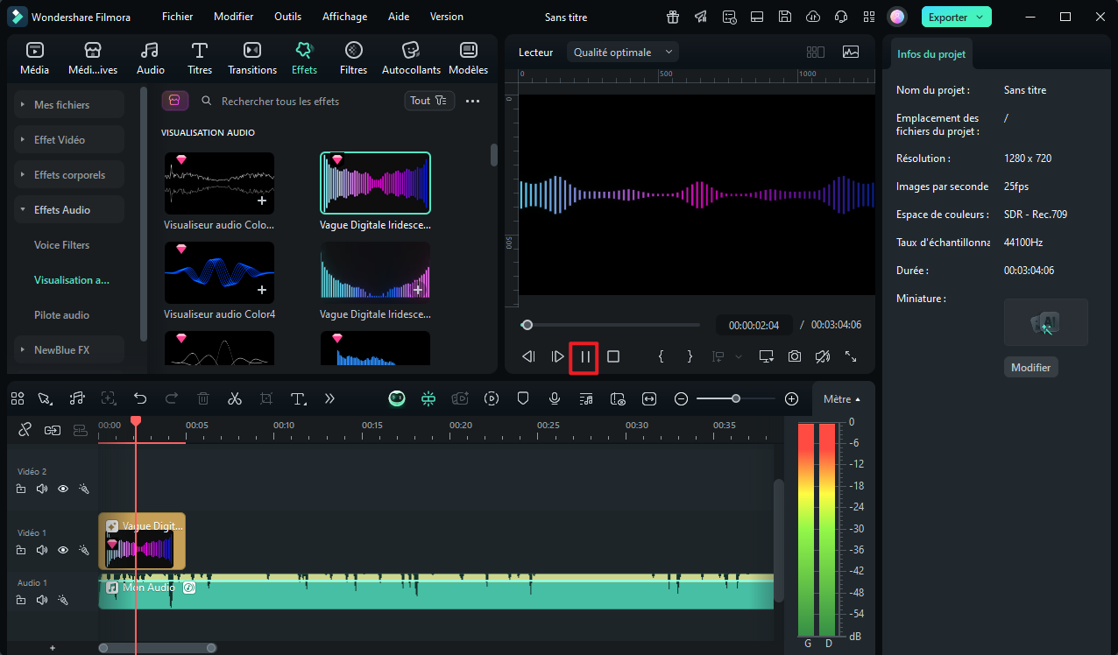Lock the Vidéo 1 track
The height and width of the screenshot is (655, 1118).
(x=21, y=550)
